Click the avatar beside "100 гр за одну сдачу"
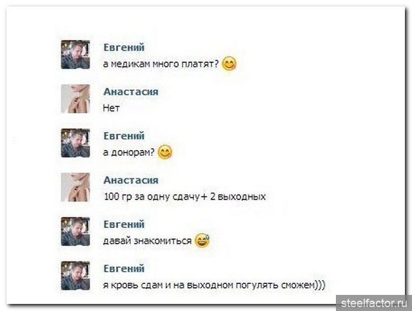Screen dimensions: 412x311 click(75, 187)
